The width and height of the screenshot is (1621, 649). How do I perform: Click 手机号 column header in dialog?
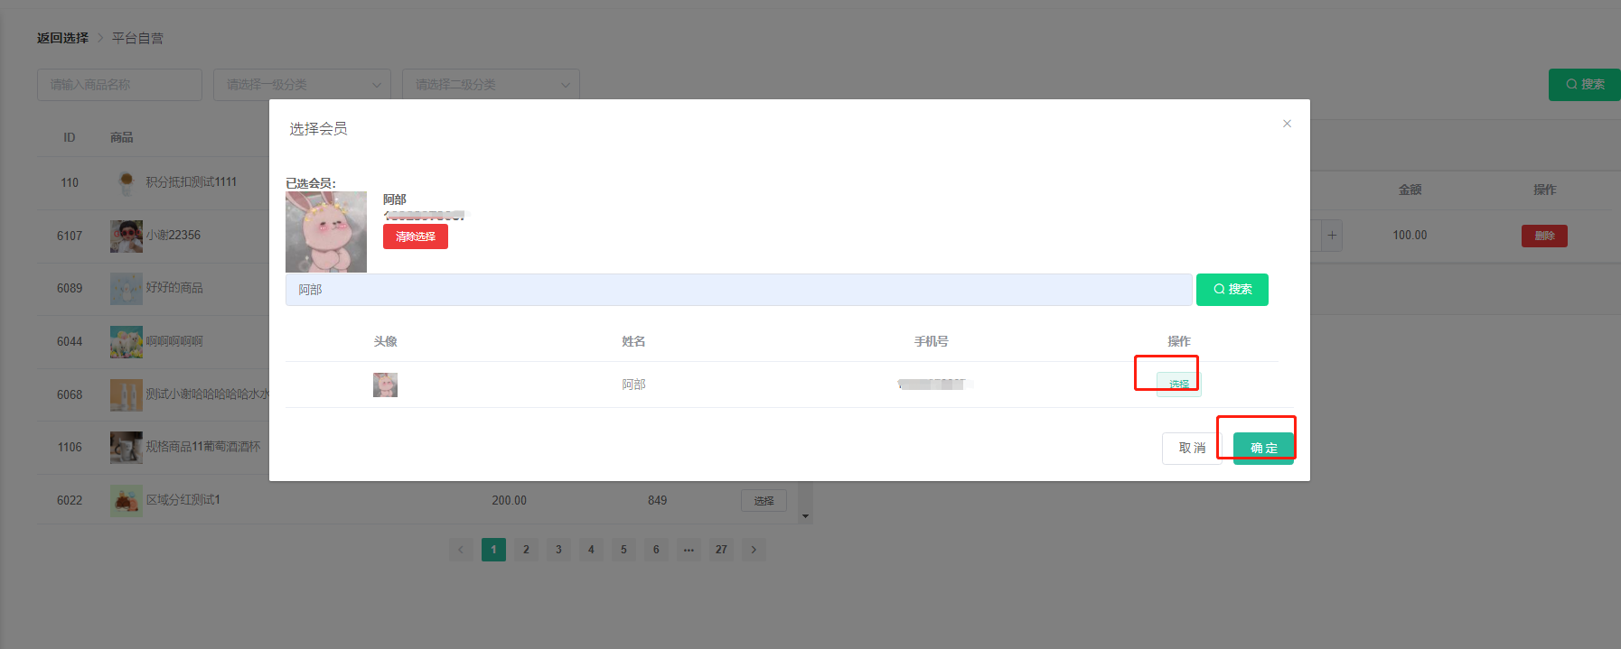click(932, 342)
